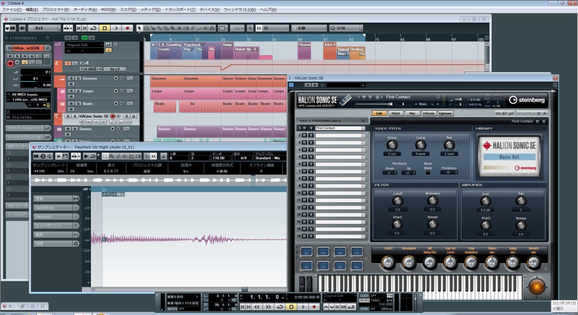This screenshot has height=315, width=578.
Task: Switch to MIDI tab in HALion Sonic SE
Action: click(x=396, y=113)
